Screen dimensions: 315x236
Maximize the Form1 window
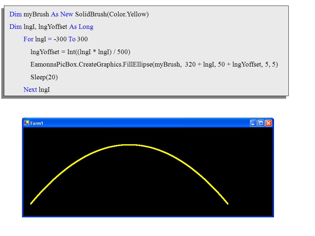coord(261,123)
